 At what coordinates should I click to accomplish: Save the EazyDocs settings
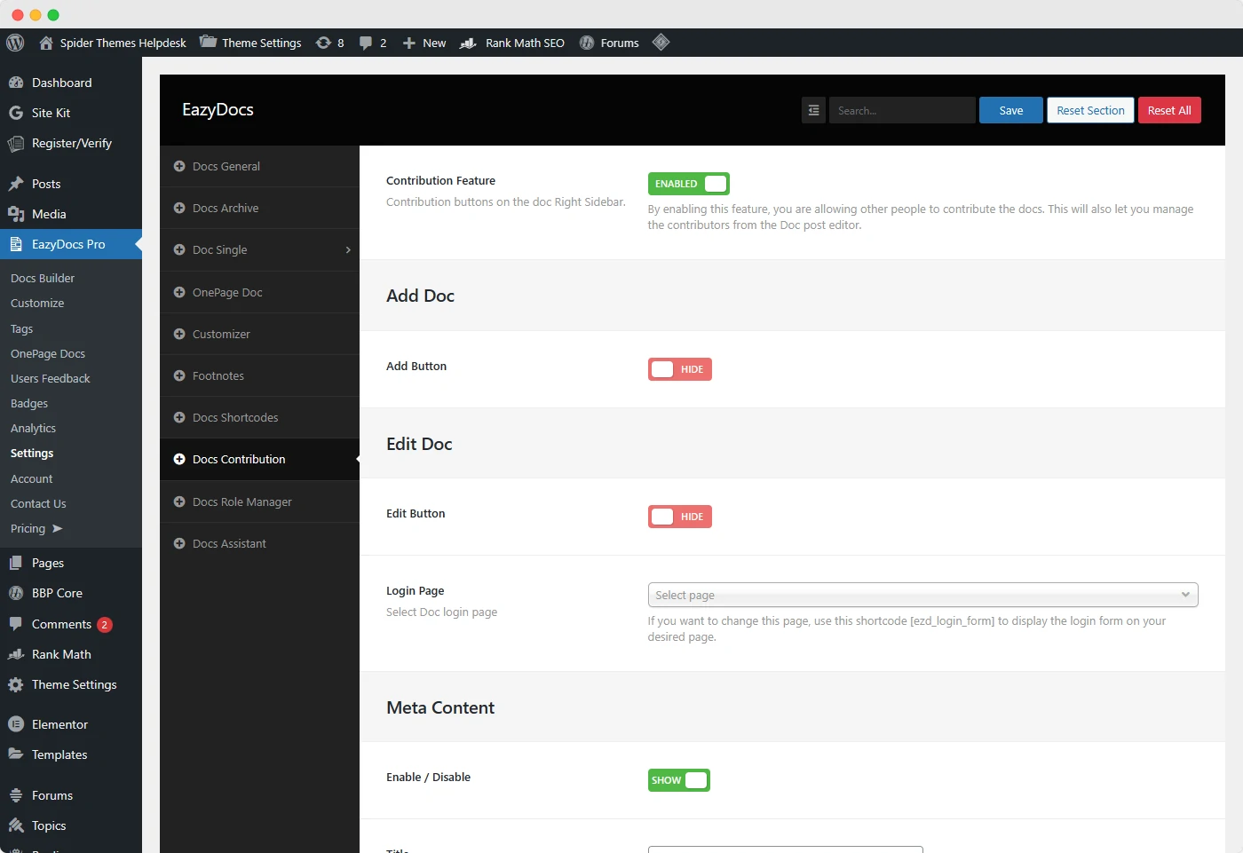pyautogui.click(x=1010, y=110)
